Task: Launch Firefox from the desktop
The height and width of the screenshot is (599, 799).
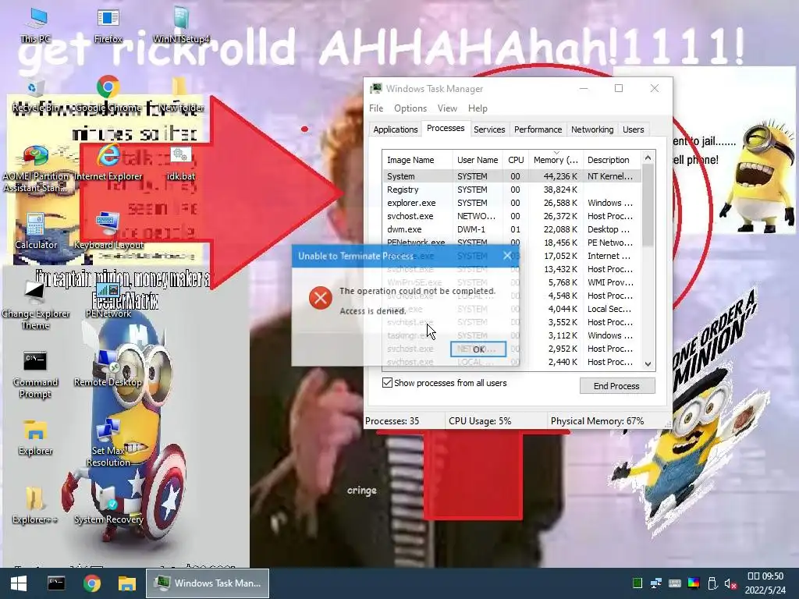Action: [x=108, y=25]
